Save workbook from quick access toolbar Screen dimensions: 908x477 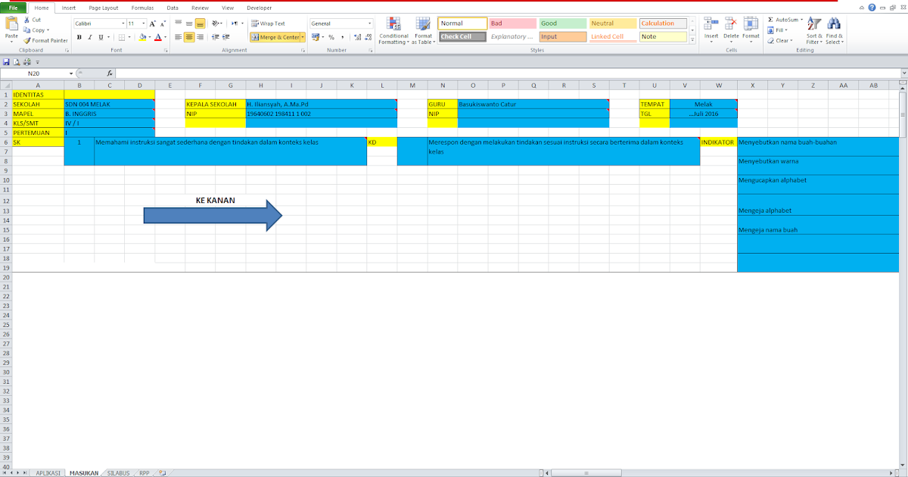(7, 61)
